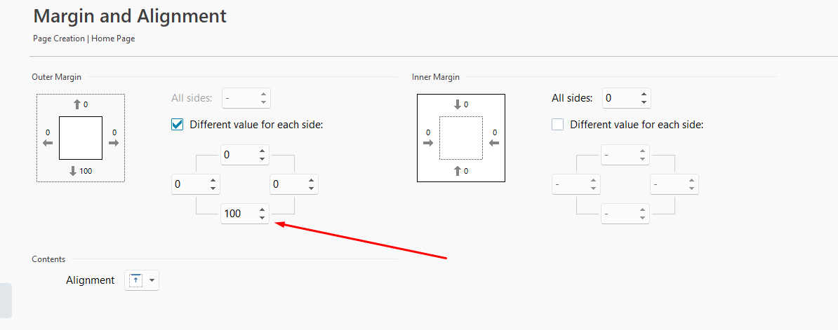Click the Outer Margin top input field
Image resolution: width=838 pixels, height=330 pixels.
click(238, 155)
